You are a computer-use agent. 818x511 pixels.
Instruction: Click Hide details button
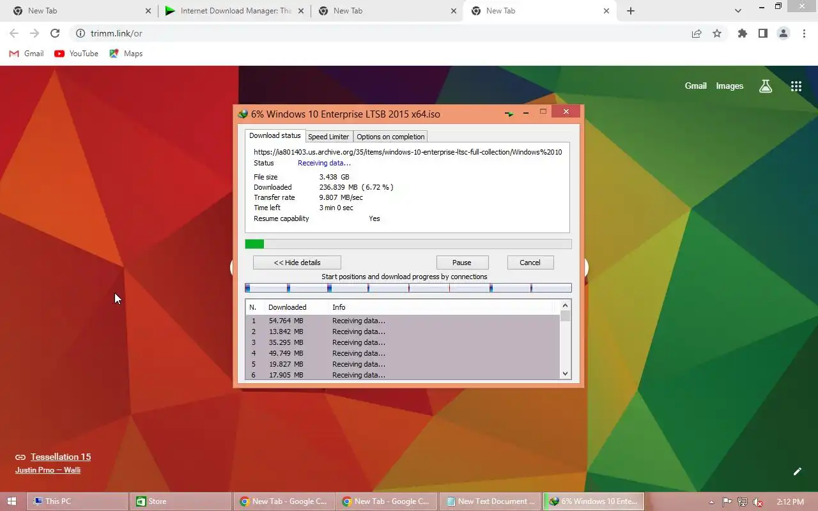click(x=297, y=263)
